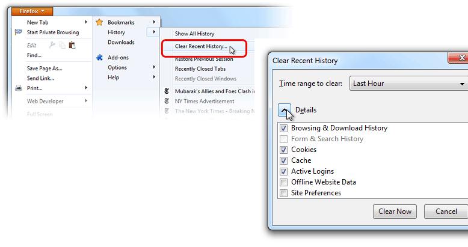468x247 pixels.
Task: Click the Private Browsing mask icon
Action: coord(18,32)
